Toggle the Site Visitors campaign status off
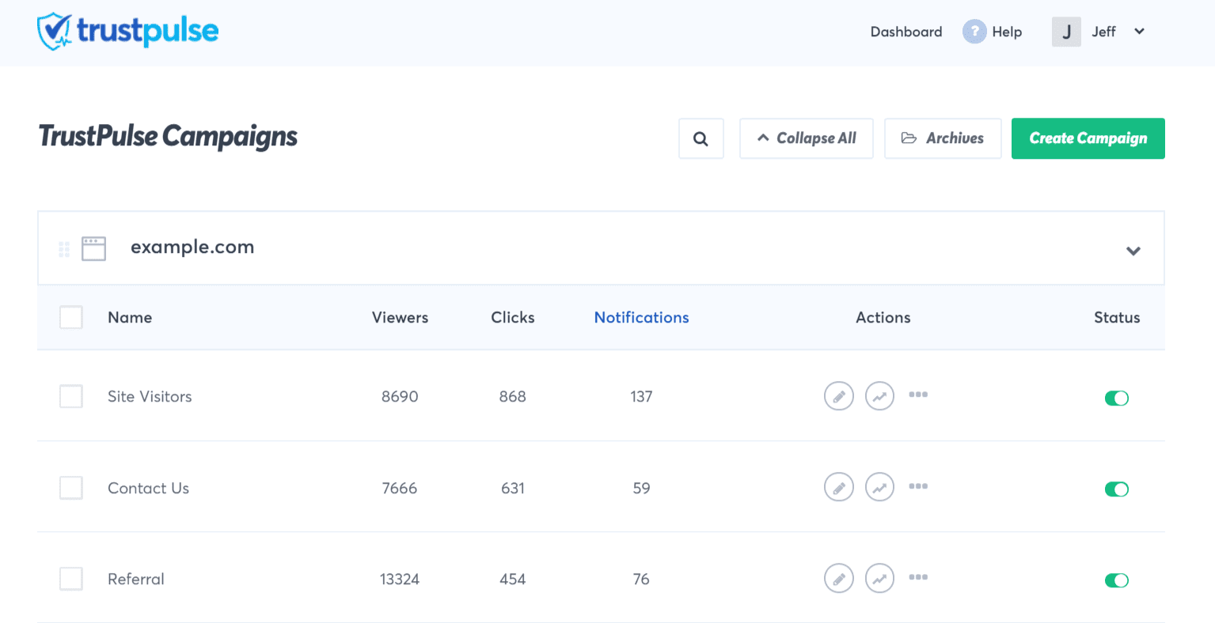Screen dimensions: 1215x623 (x=1117, y=398)
